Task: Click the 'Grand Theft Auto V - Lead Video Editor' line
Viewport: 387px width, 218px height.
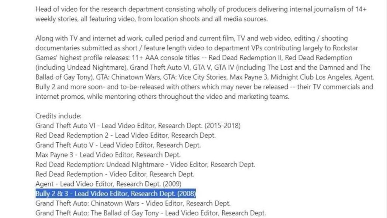Action: (x=118, y=145)
